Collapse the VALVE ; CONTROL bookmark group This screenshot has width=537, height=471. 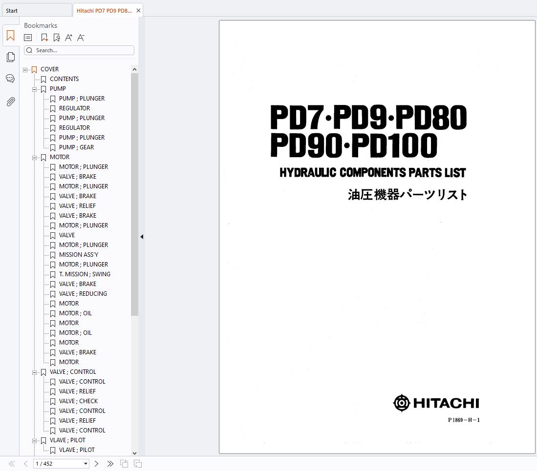tap(34, 372)
